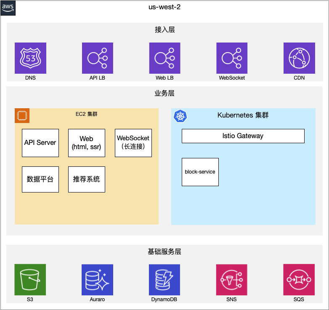Click the Web (html, ssr) box
Image resolution: width=329 pixels, height=310 pixels.
point(87,143)
